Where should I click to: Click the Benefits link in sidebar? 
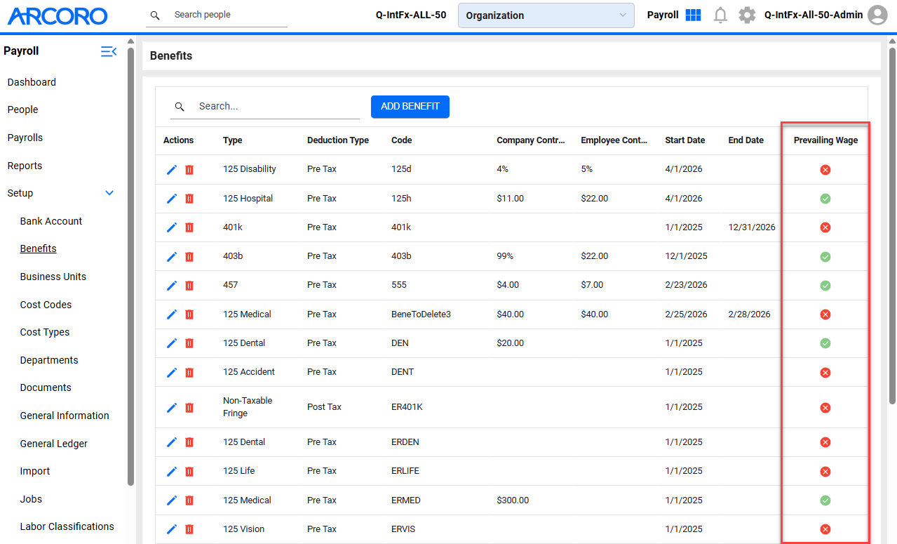tap(39, 248)
